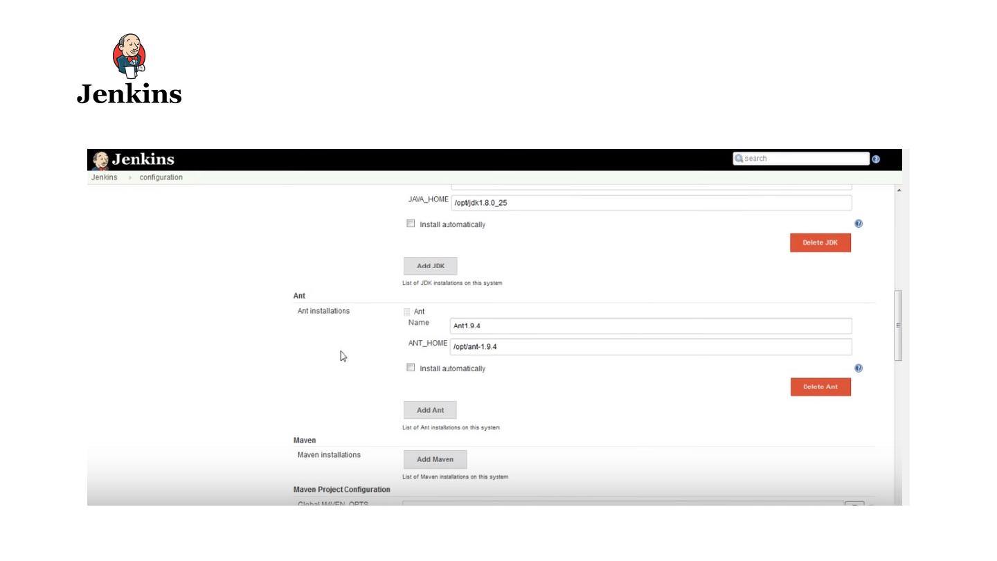The height and width of the screenshot is (561, 997).
Task: Delete the JDK installation
Action: (x=820, y=242)
